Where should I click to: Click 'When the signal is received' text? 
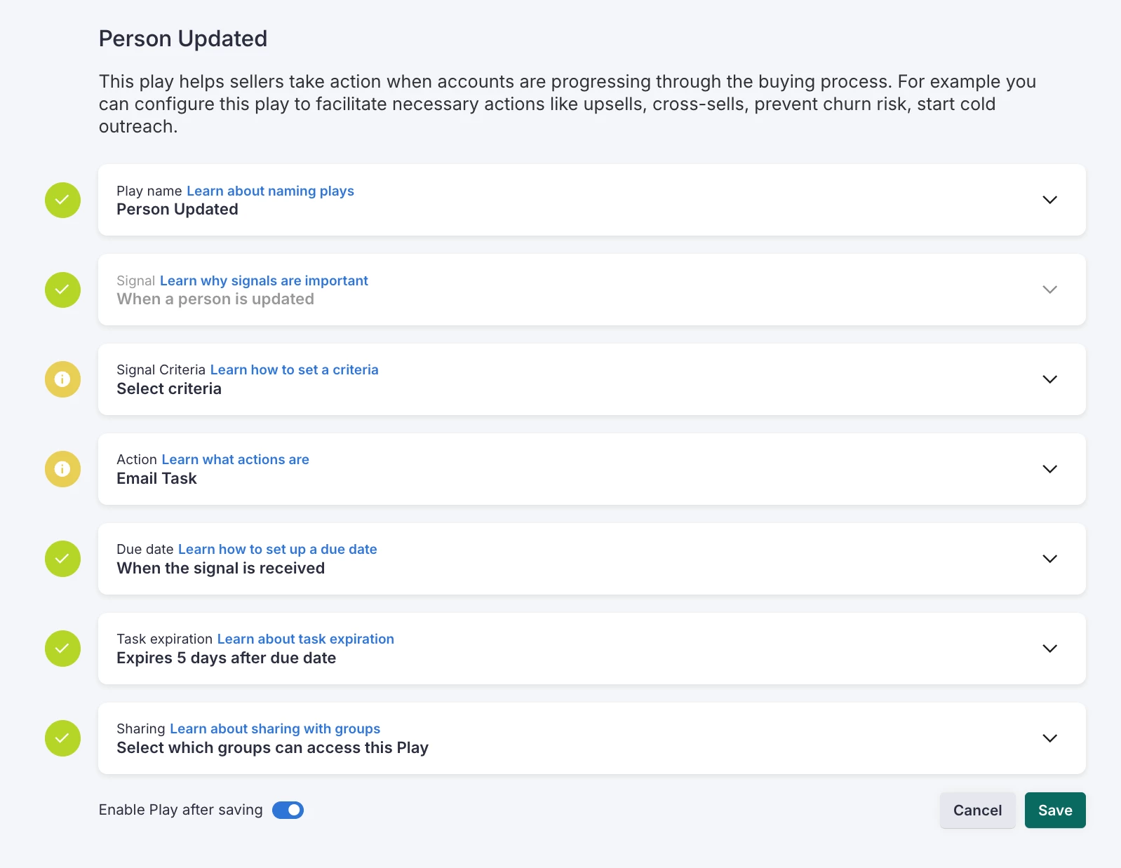click(220, 568)
